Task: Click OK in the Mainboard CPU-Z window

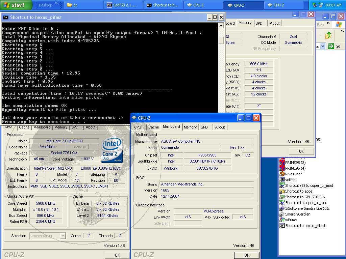Action: (x=247, y=255)
